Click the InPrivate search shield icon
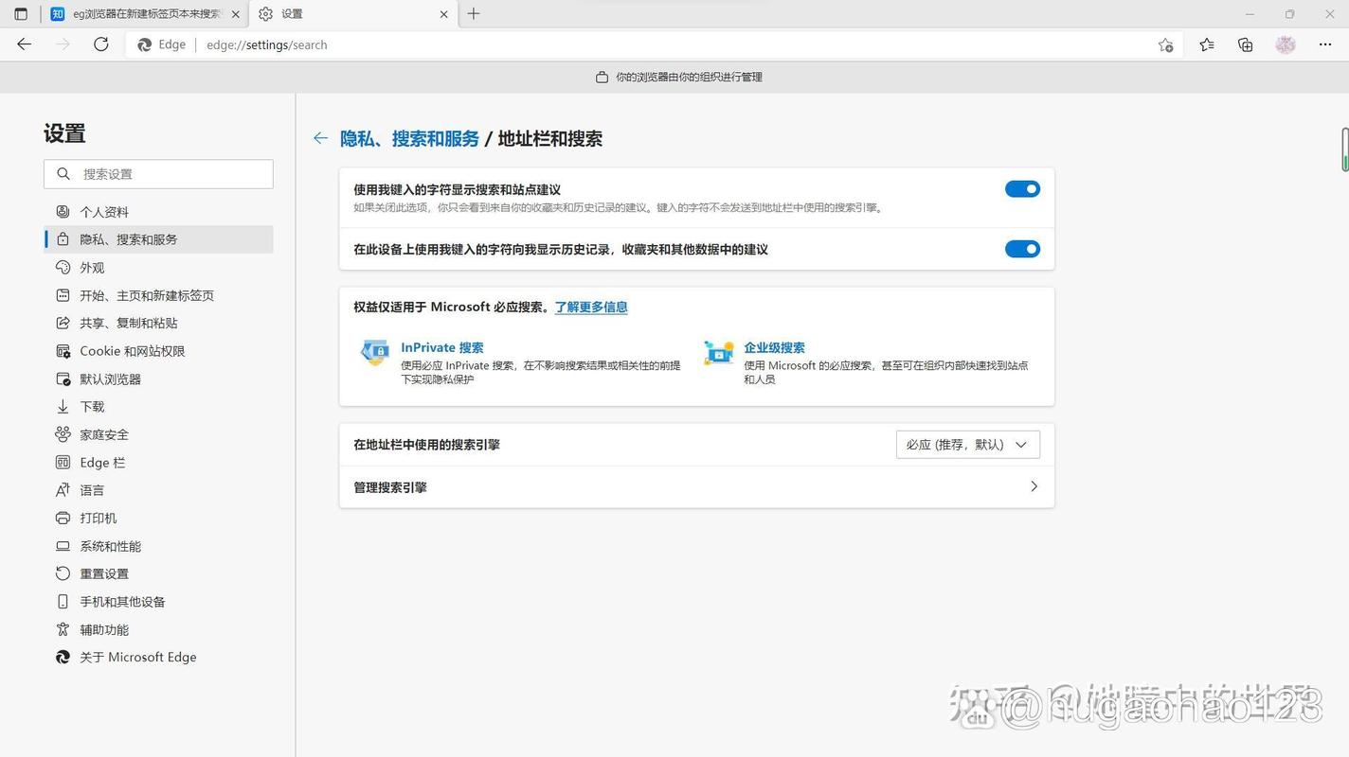 tap(375, 352)
